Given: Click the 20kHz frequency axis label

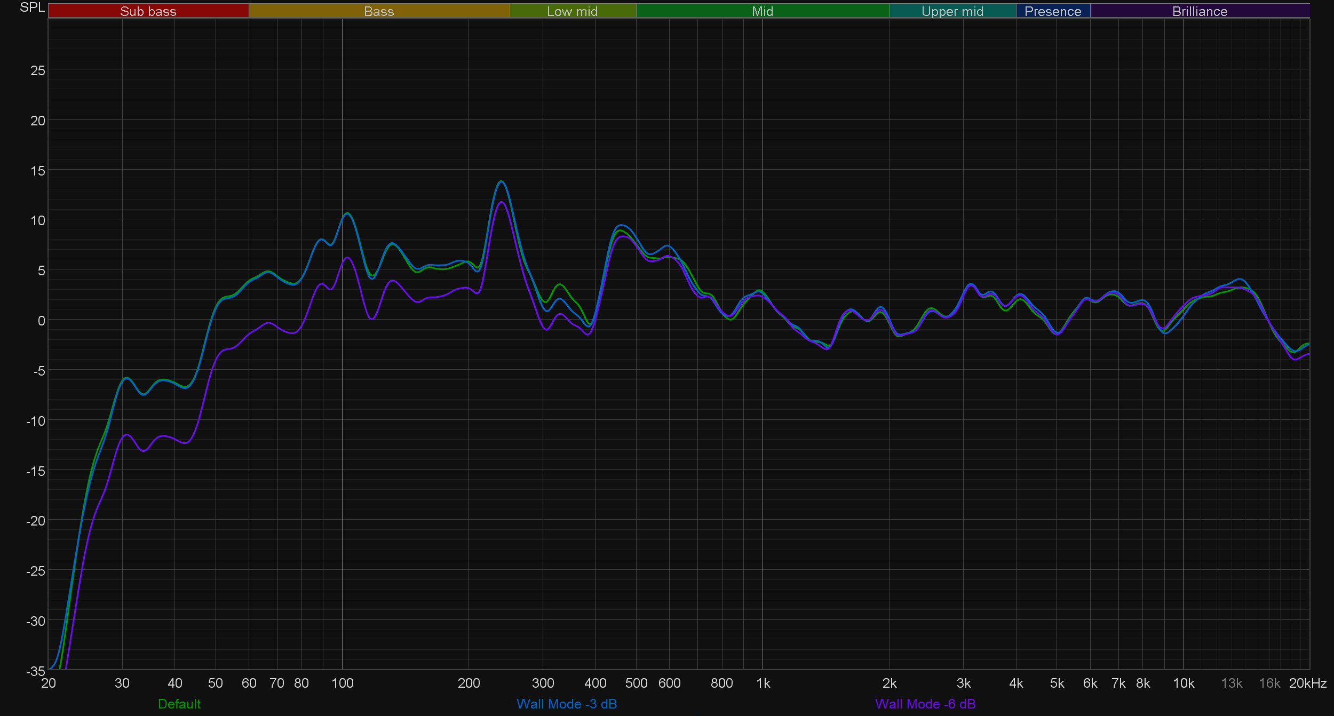Looking at the screenshot, I should tap(1307, 683).
